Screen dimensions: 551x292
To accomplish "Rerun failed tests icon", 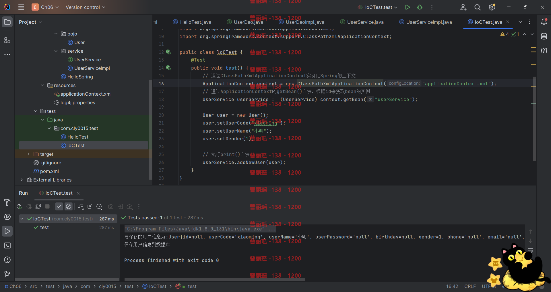I will point(29,206).
